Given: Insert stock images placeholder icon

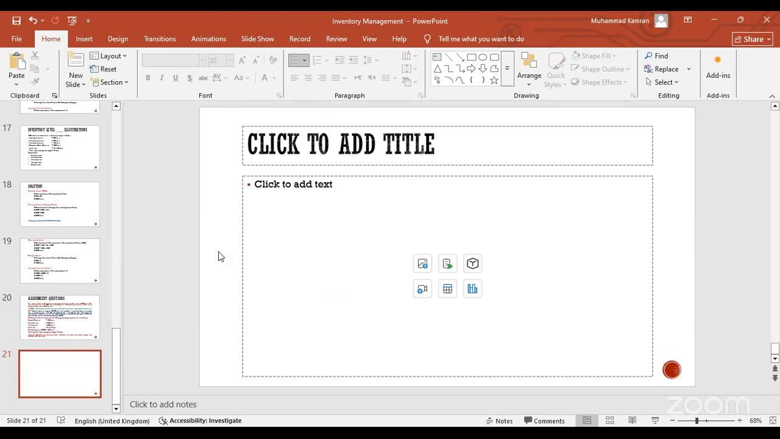Looking at the screenshot, I should (422, 263).
